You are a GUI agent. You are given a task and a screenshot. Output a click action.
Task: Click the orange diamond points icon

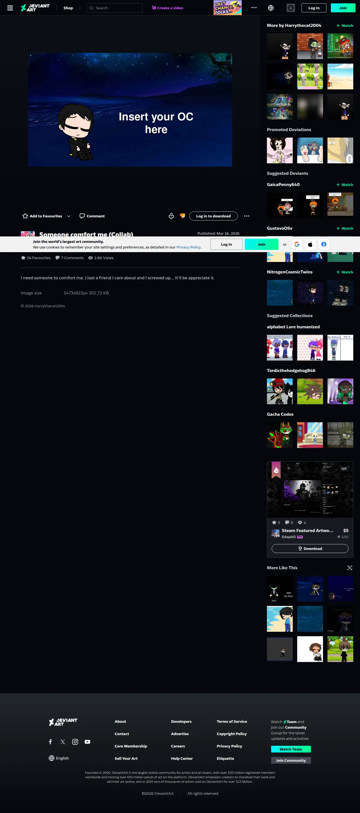[x=183, y=216]
